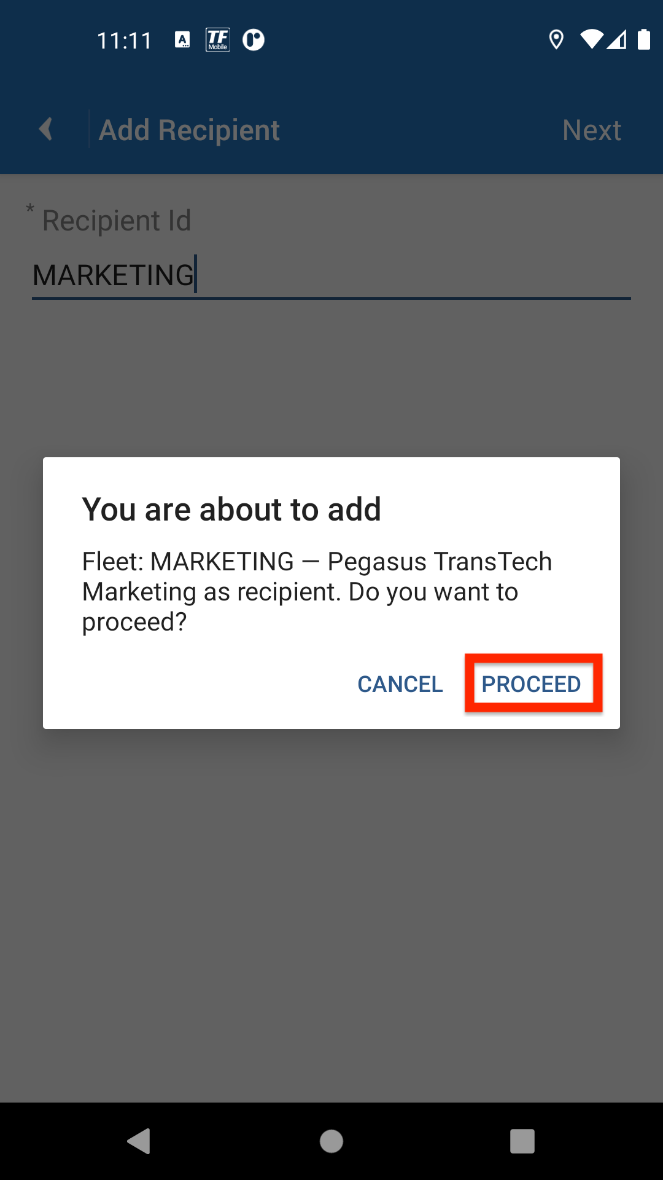This screenshot has height=1180, width=663.
Task: Tap the cellular signal status icon
Action: tap(617, 40)
